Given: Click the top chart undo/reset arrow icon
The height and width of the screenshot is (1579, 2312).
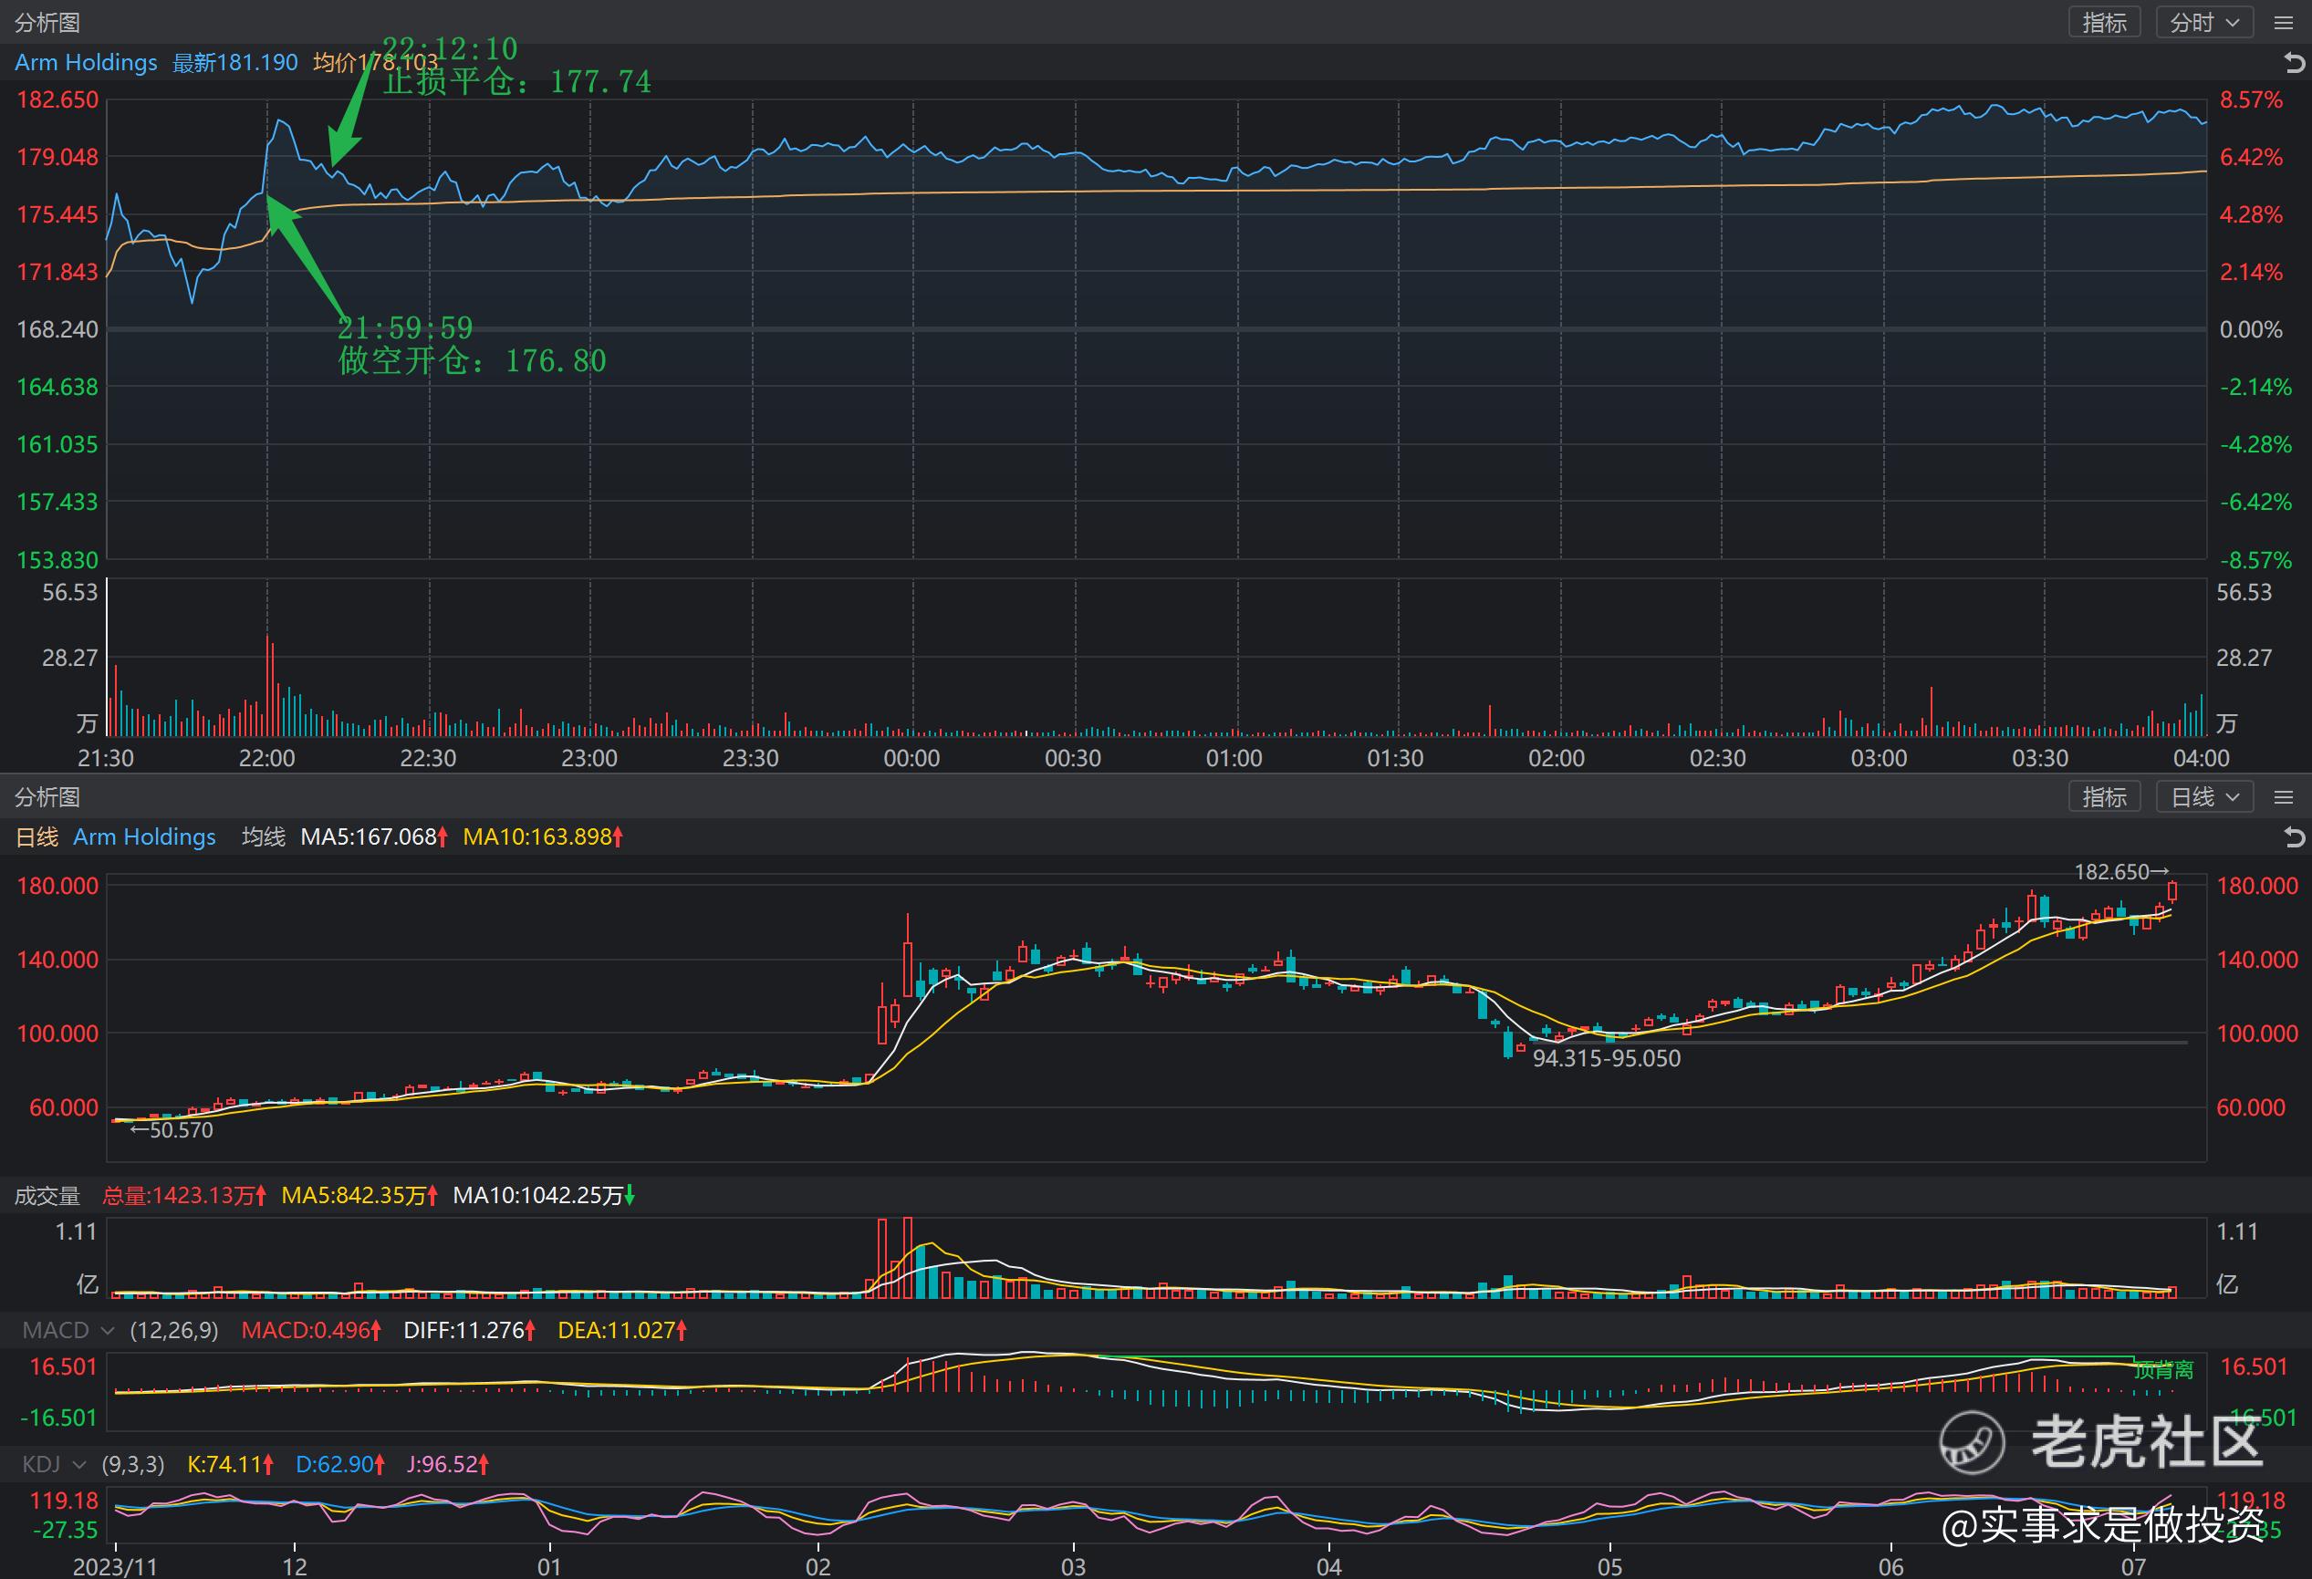Looking at the screenshot, I should 2294,63.
